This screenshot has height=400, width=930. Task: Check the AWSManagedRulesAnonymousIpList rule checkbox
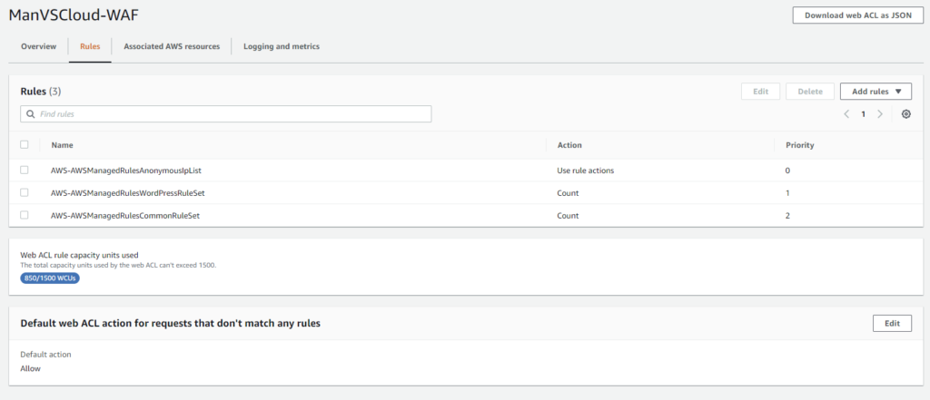(25, 170)
